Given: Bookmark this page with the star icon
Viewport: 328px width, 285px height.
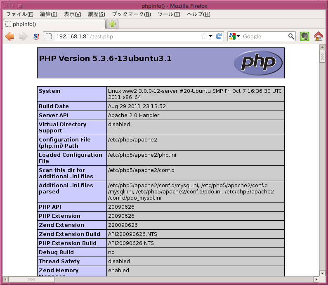Looking at the screenshot, I should (204, 36).
